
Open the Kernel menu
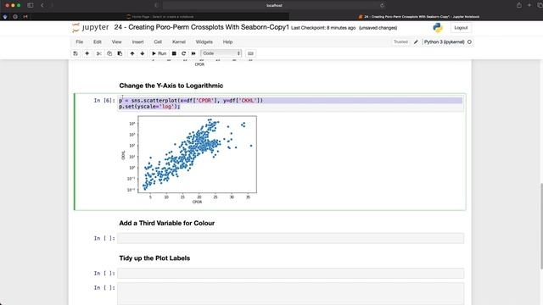179,42
